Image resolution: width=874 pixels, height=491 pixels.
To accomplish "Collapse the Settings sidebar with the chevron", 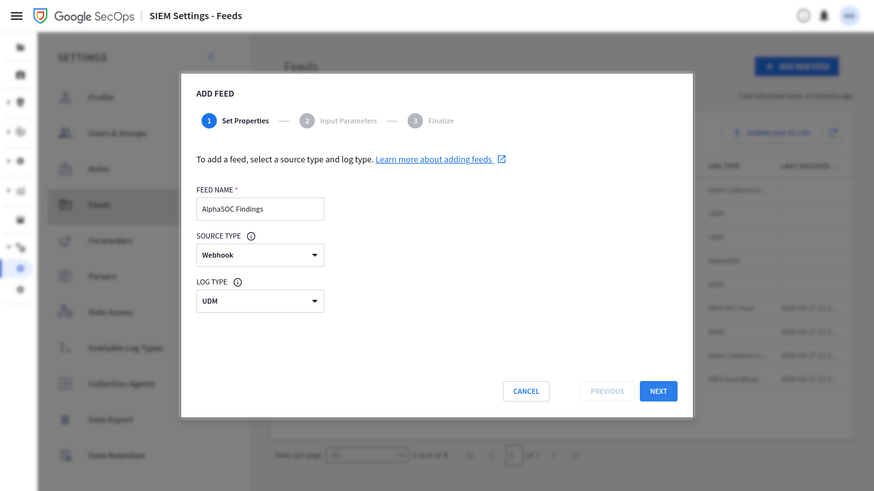I will pyautogui.click(x=211, y=57).
